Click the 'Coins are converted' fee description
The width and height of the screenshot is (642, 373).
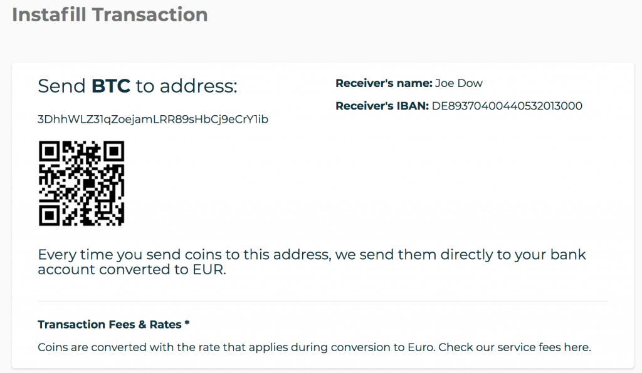pyautogui.click(x=314, y=347)
